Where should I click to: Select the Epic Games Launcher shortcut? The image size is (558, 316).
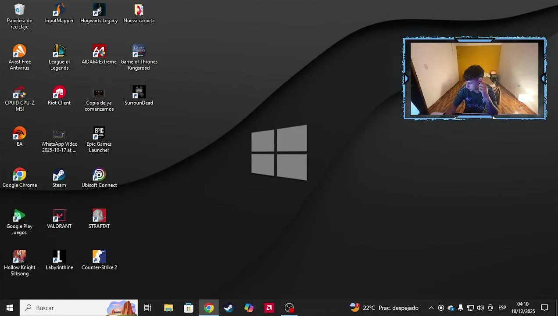point(99,140)
